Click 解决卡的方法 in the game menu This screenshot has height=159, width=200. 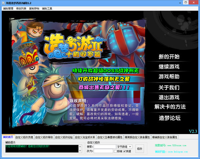coord(170,107)
